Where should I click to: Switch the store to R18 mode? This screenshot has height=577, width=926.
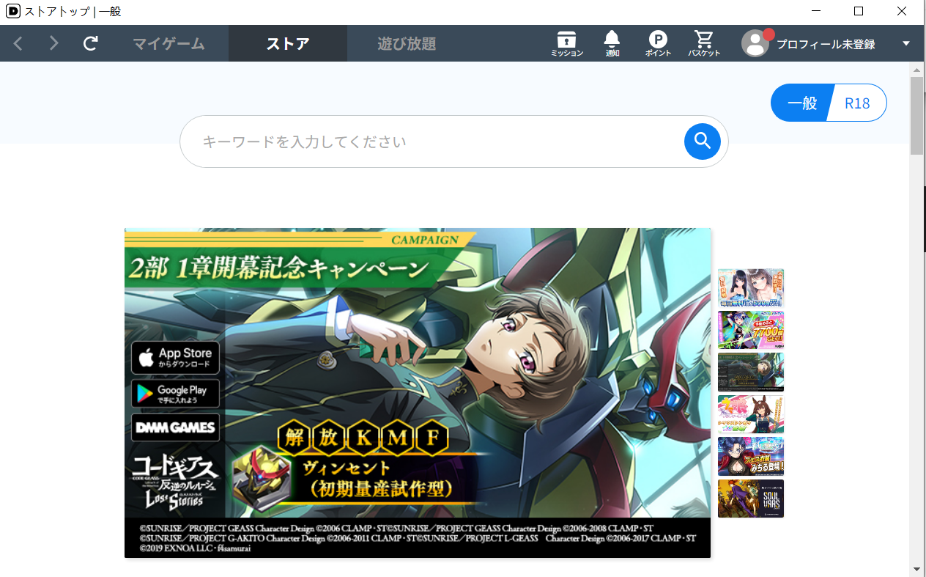[857, 103]
